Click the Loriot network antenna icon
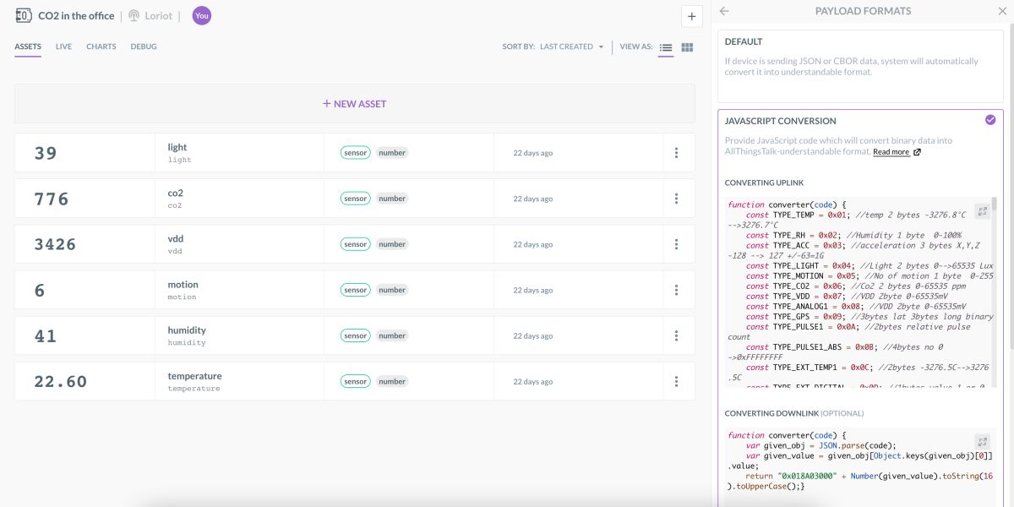The image size is (1014, 507). 134,15
